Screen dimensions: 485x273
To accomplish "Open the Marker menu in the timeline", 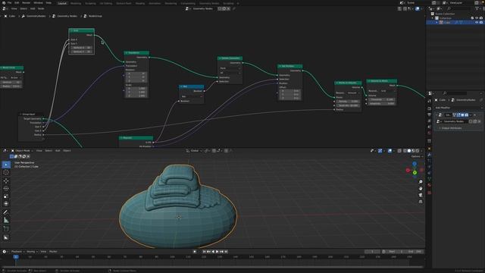I will [x=53, y=252].
